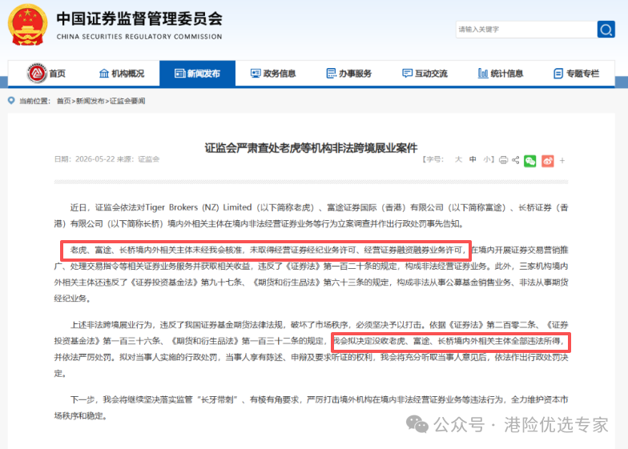The width and height of the screenshot is (628, 449).
Task: Open the 专题专栏 tab
Action: tap(577, 74)
